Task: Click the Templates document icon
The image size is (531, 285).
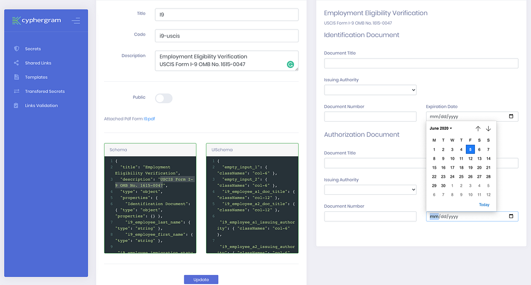Action: 16,77
